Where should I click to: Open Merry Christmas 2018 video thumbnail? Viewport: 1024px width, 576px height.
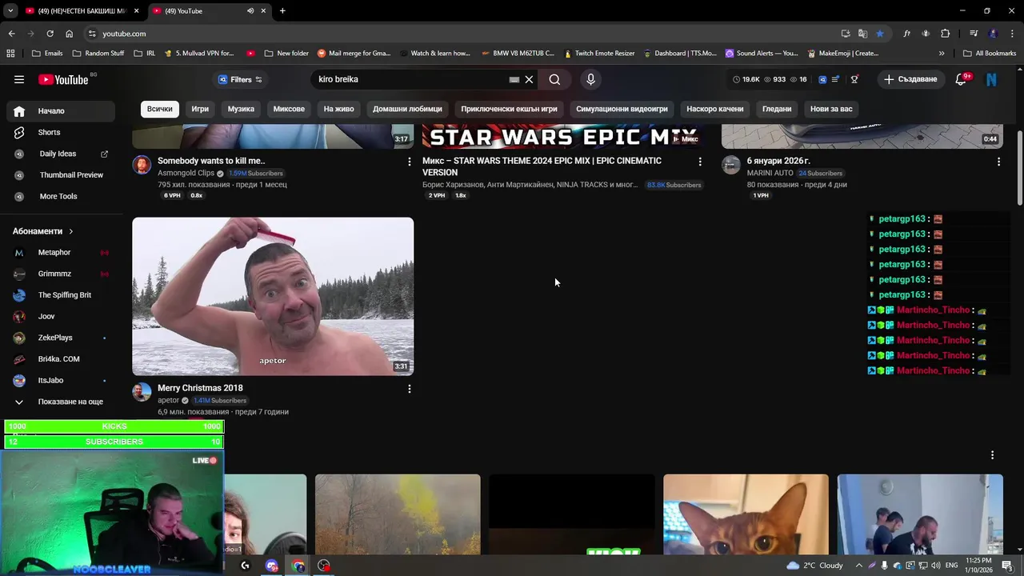[x=273, y=296]
